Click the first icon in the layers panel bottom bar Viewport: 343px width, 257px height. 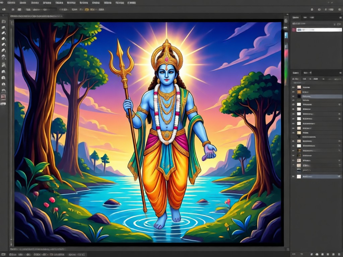coord(293,254)
